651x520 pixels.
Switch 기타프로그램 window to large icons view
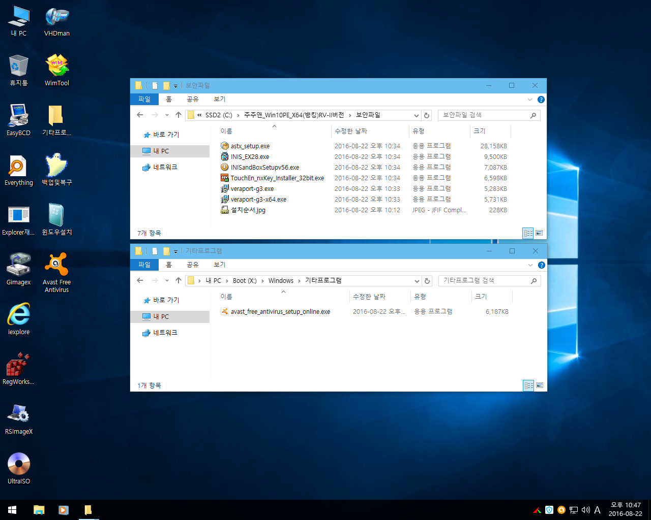(x=540, y=385)
